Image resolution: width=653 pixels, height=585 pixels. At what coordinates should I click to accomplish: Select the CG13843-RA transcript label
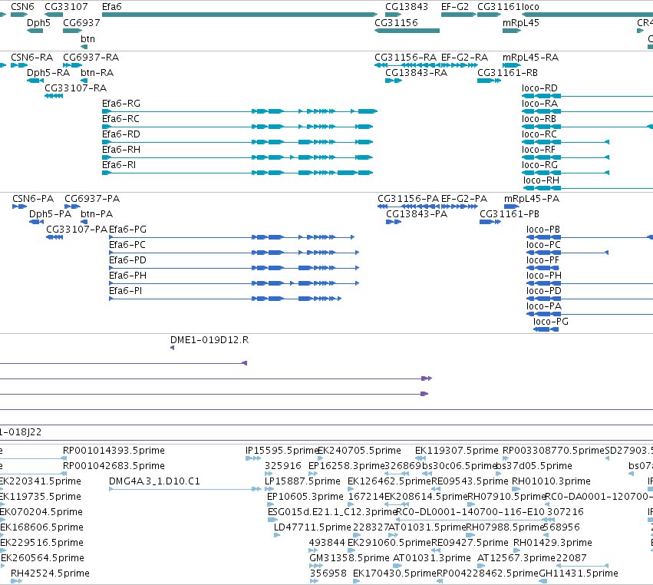pos(417,72)
